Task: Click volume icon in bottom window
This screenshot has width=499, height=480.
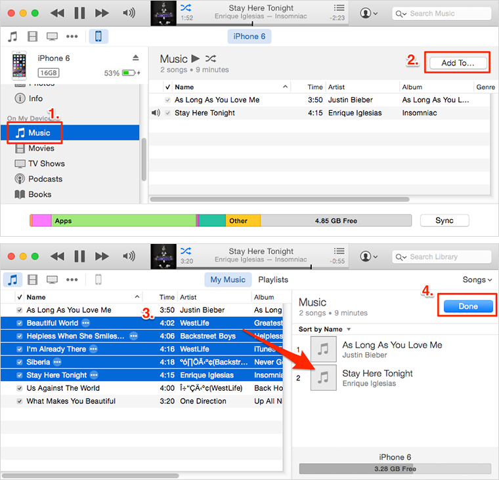Action: [x=129, y=256]
